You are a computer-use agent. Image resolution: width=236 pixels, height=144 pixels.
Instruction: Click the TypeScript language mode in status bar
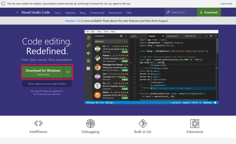[x=207, y=103]
